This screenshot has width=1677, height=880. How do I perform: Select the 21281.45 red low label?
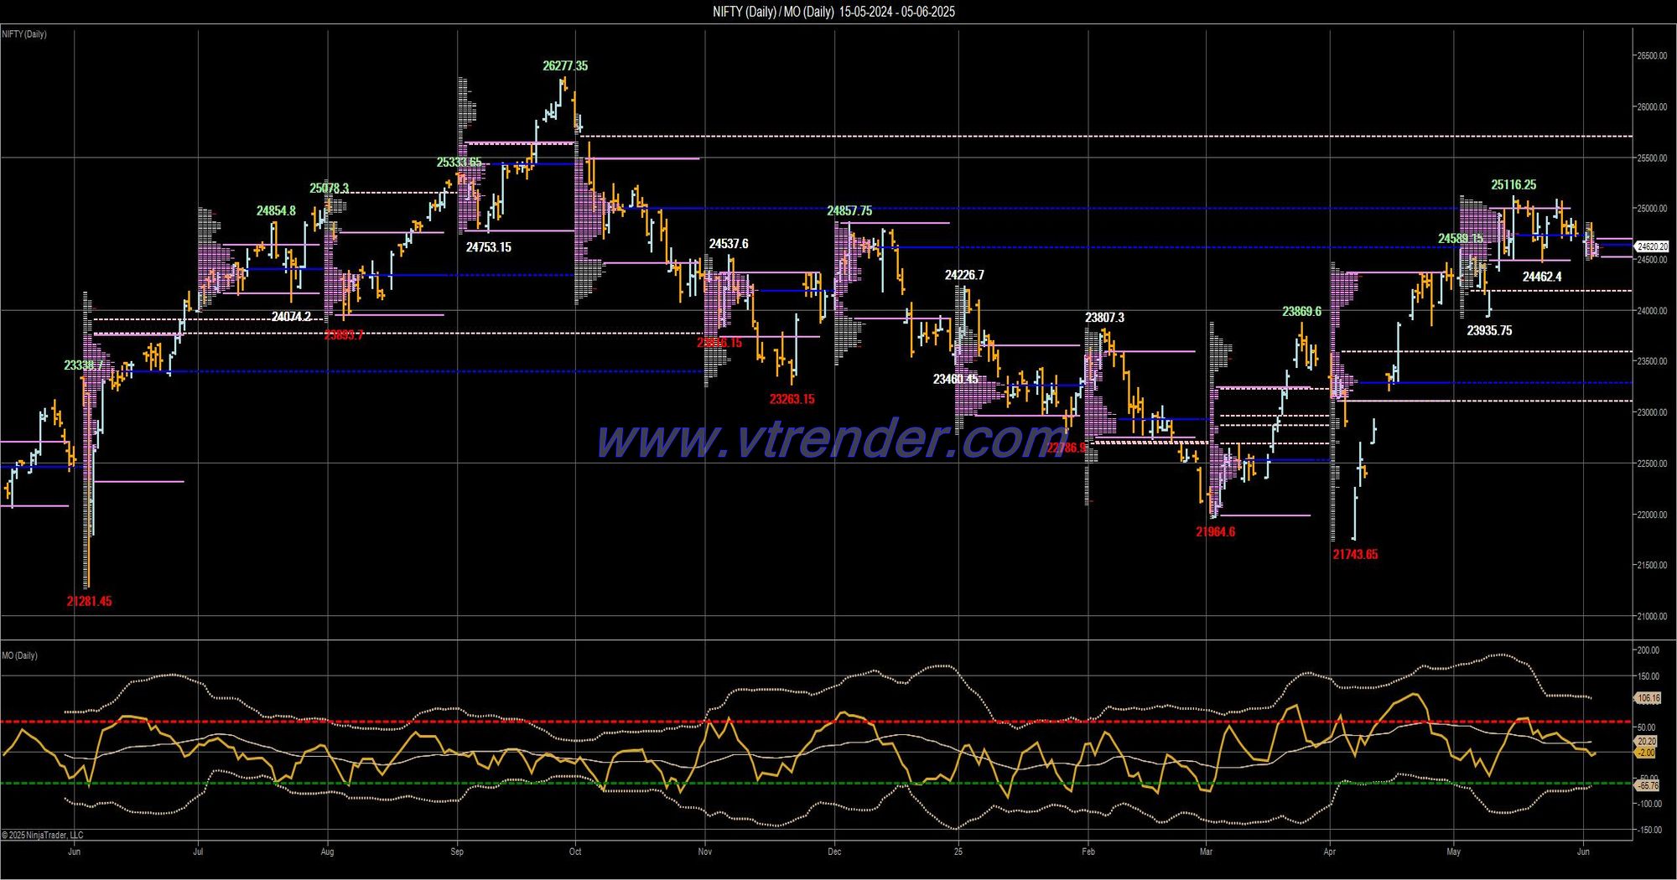coord(89,602)
